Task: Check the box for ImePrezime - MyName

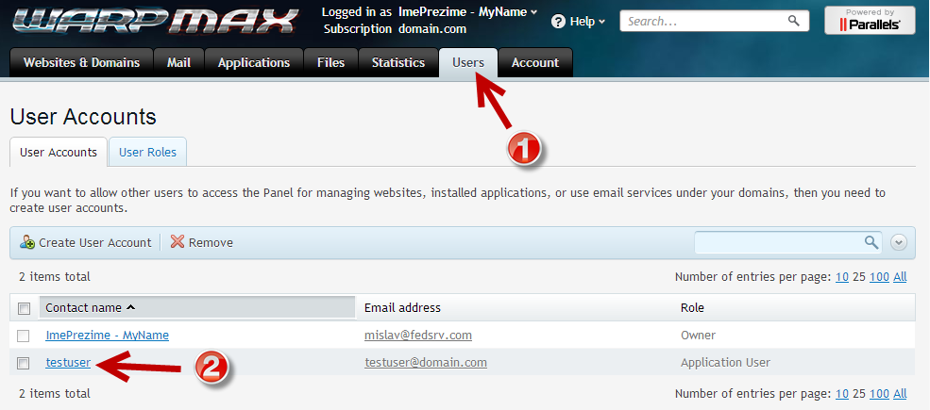Action: point(25,336)
